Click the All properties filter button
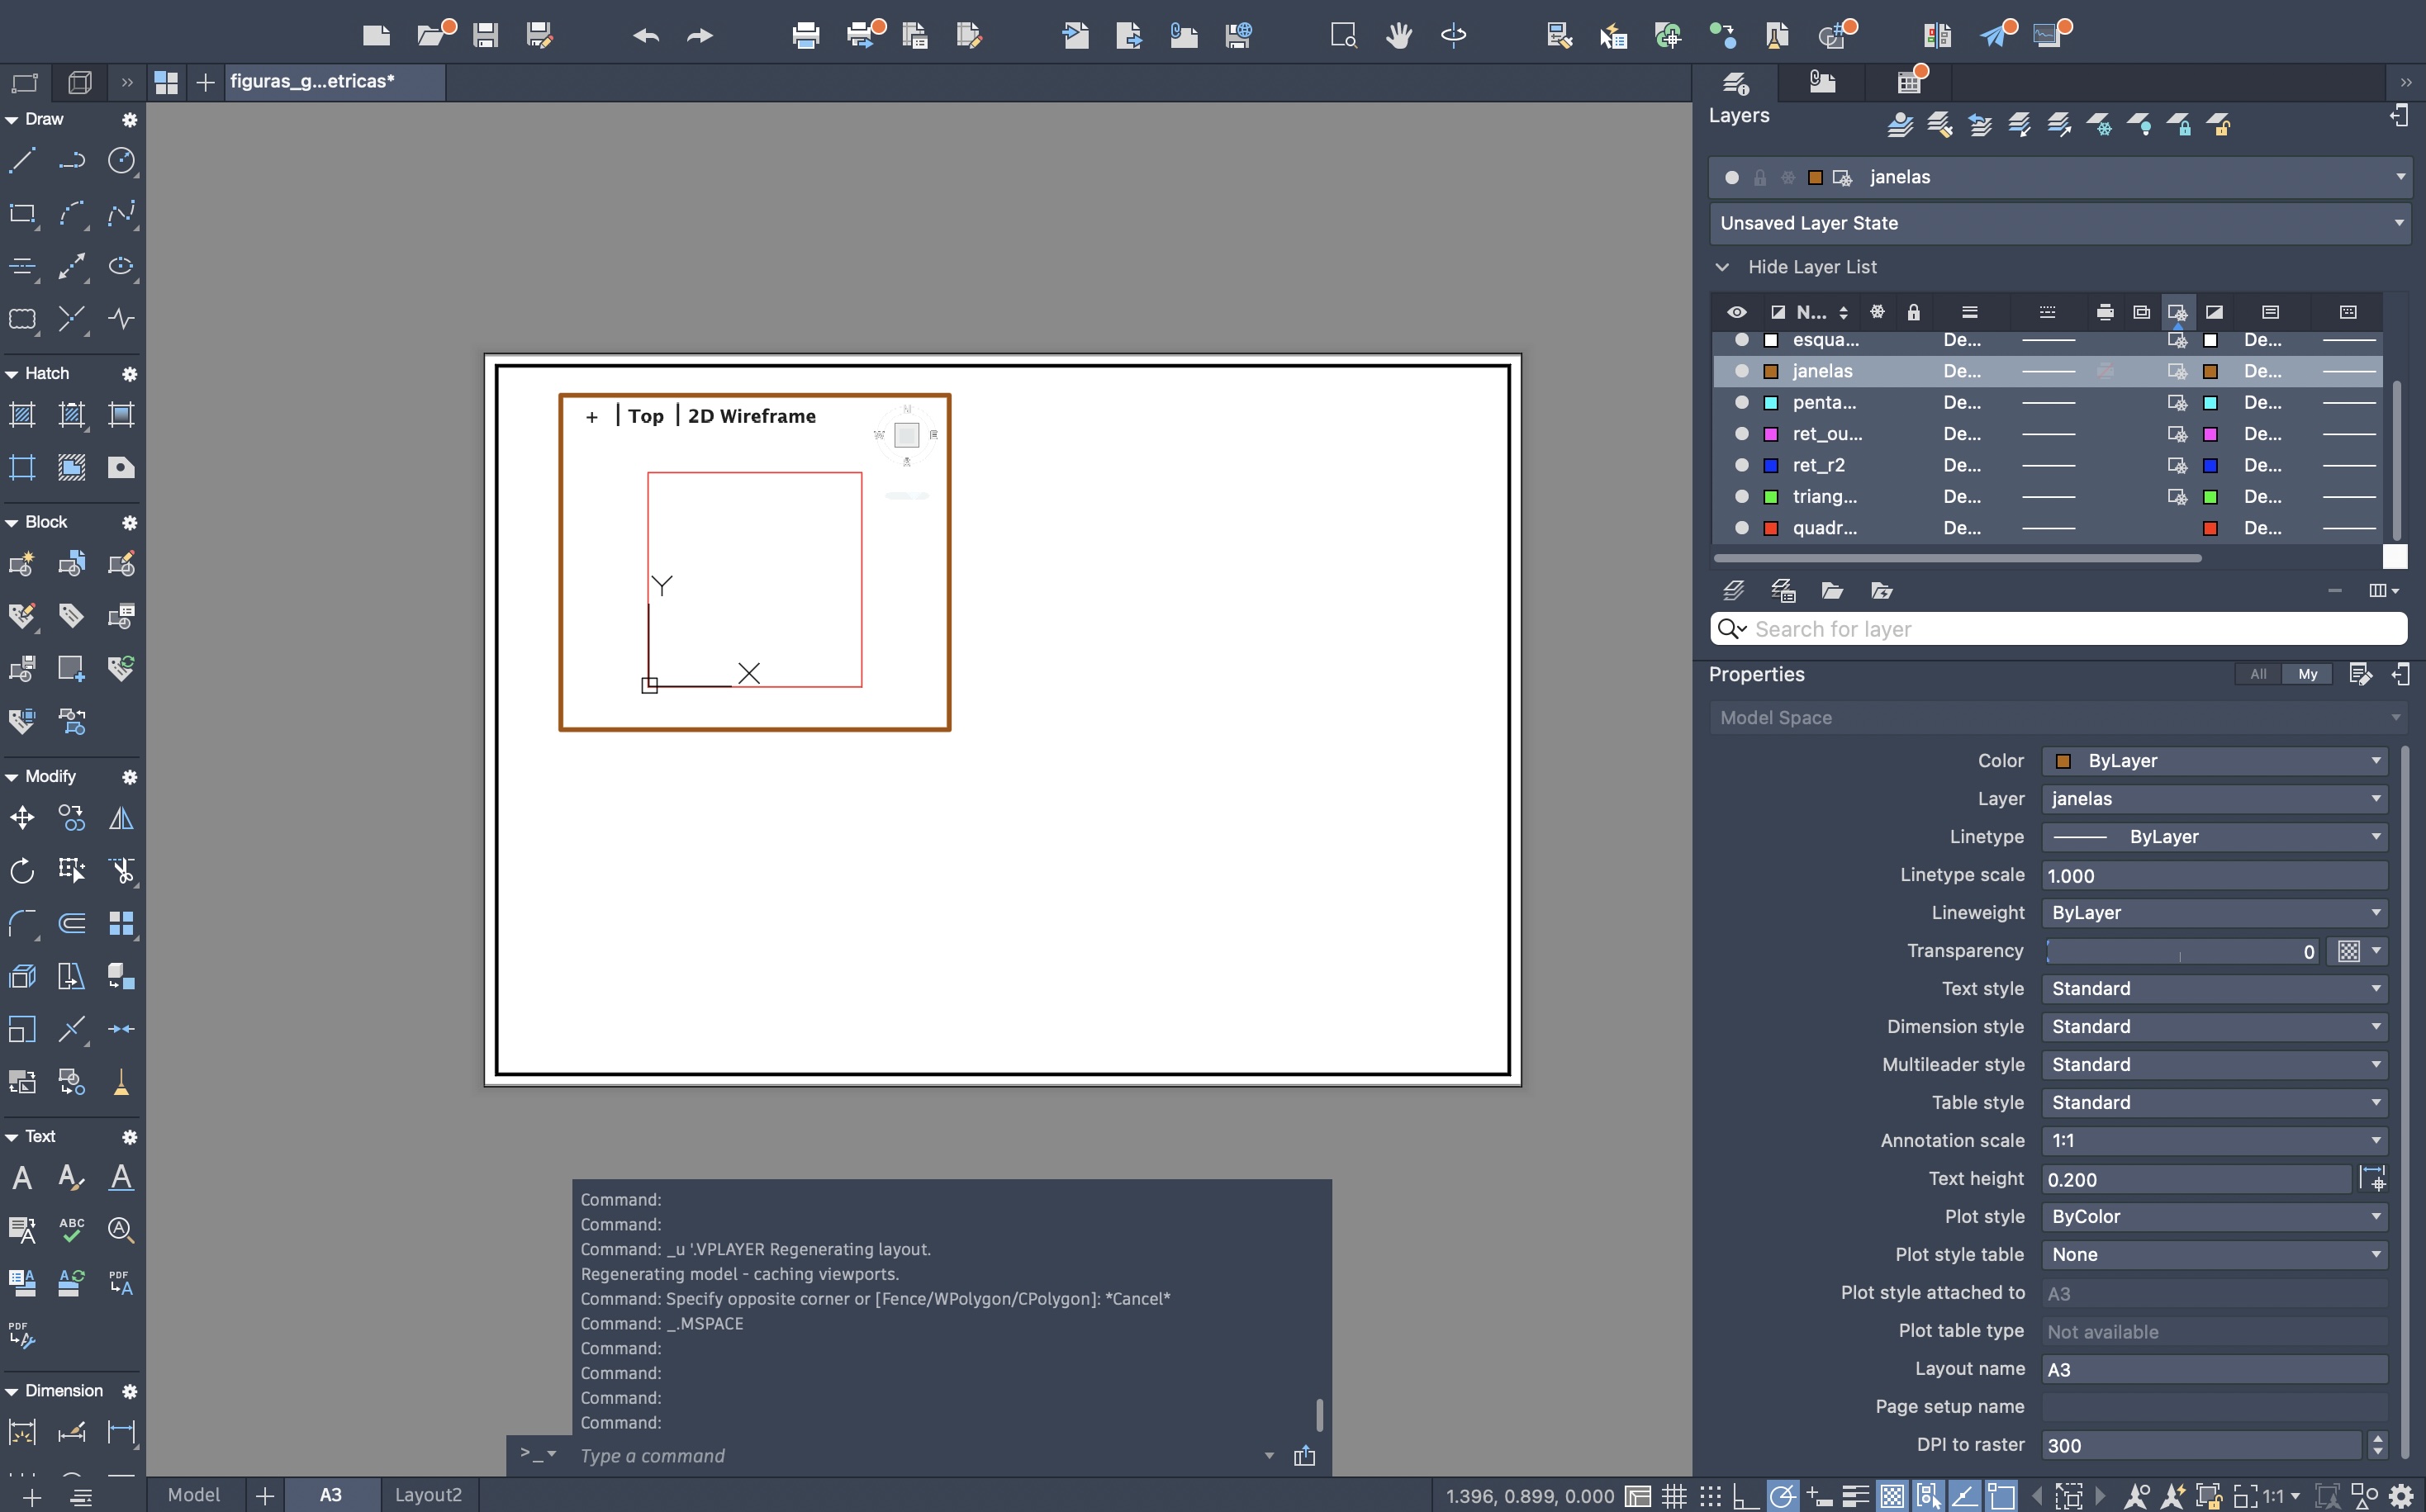 pos(2258,674)
